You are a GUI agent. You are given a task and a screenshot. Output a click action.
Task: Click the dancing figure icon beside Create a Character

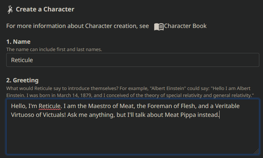[10, 9]
